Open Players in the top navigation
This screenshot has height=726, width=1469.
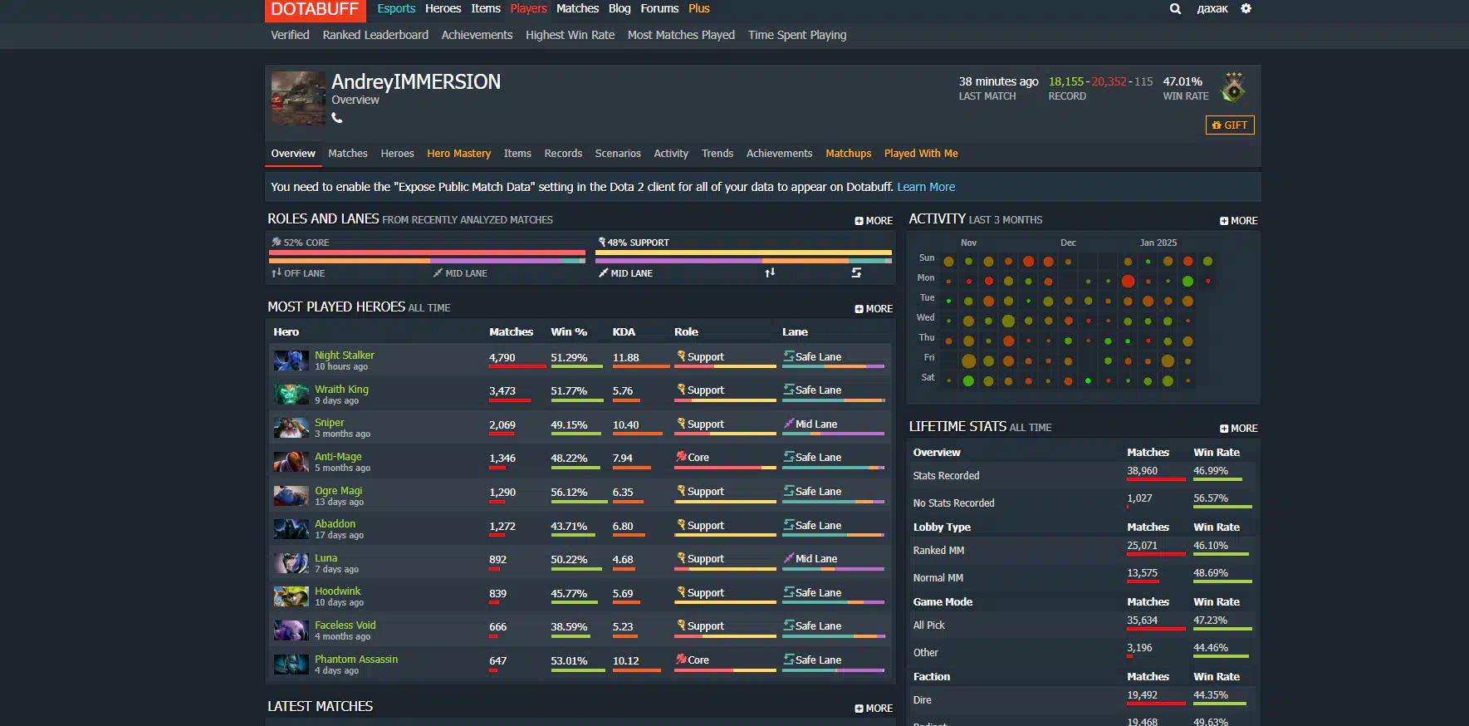click(528, 8)
